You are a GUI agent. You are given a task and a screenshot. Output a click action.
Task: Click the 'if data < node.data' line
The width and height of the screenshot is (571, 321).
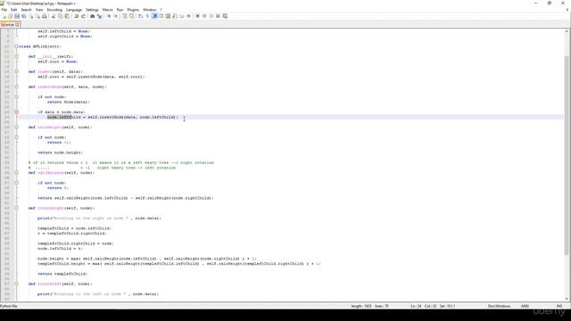[62, 112]
